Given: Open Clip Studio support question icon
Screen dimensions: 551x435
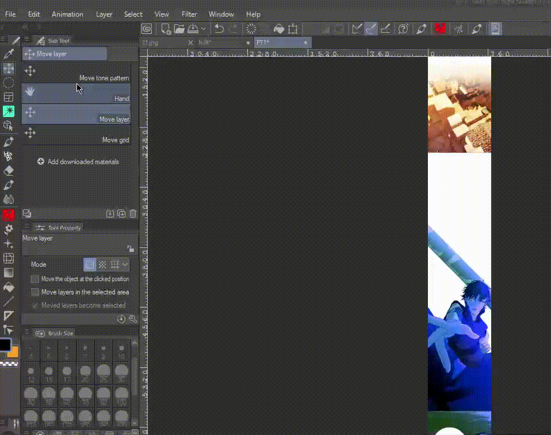Looking at the screenshot, I should [x=403, y=29].
